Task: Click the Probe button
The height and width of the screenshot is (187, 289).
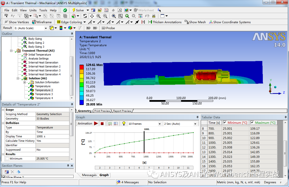Action: pyautogui.click(x=108, y=28)
